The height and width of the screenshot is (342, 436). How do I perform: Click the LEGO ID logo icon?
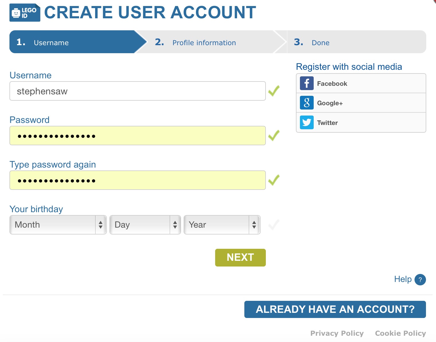[25, 13]
